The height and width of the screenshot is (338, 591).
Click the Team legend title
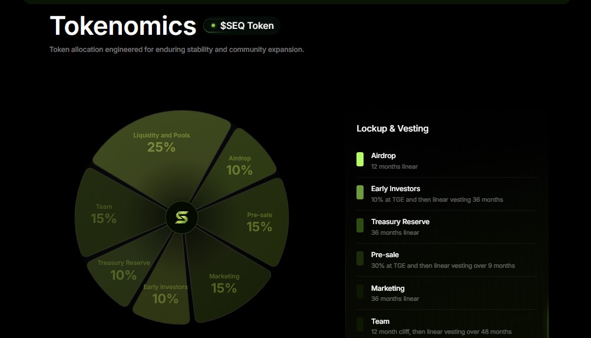380,321
